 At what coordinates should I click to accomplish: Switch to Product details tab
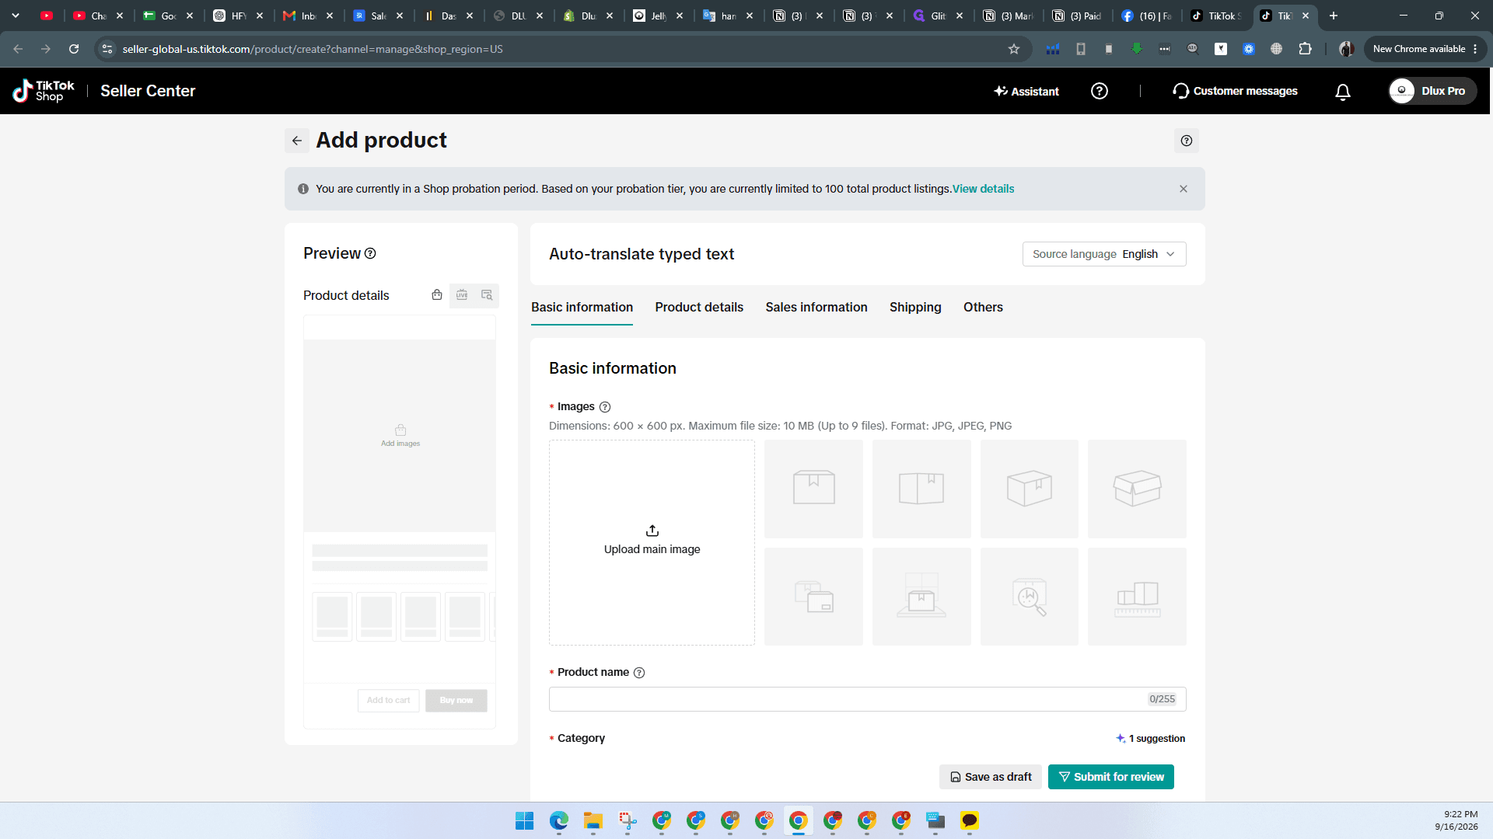(x=699, y=308)
